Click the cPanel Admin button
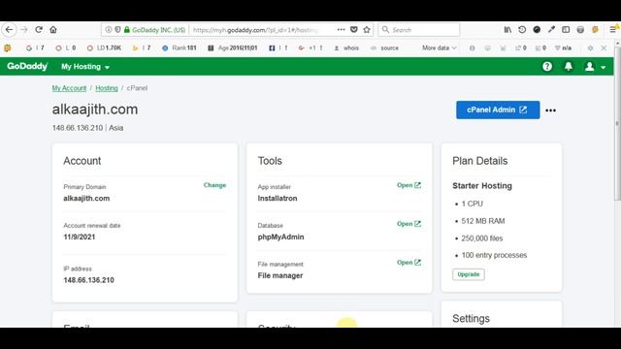This screenshot has height=349, width=621. [498, 110]
